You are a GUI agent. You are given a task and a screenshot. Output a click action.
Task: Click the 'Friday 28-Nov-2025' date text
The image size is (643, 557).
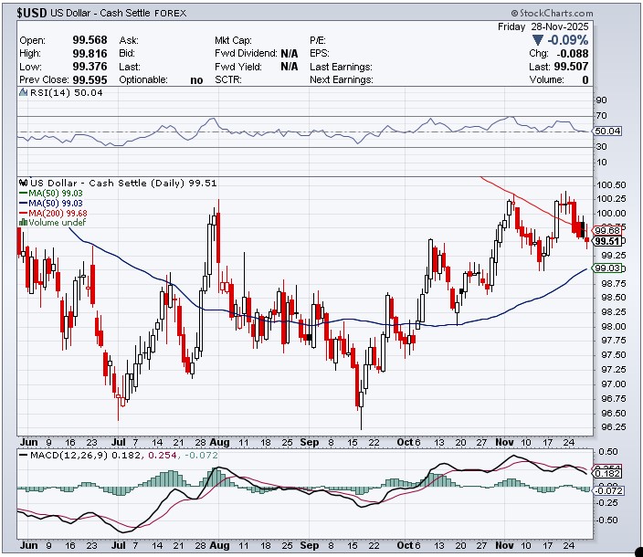(x=543, y=26)
